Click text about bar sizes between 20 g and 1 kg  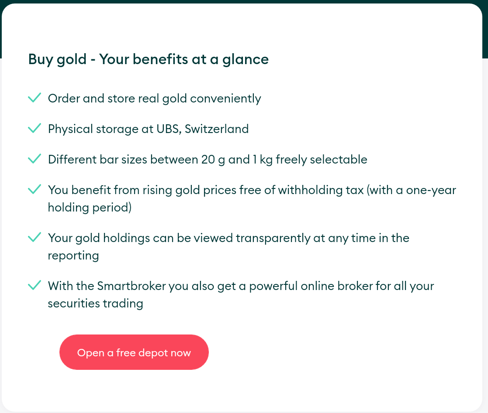point(208,160)
